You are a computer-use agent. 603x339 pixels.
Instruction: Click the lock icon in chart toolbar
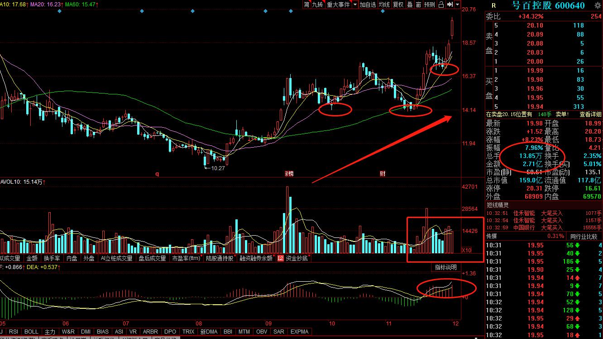[x=441, y=5]
